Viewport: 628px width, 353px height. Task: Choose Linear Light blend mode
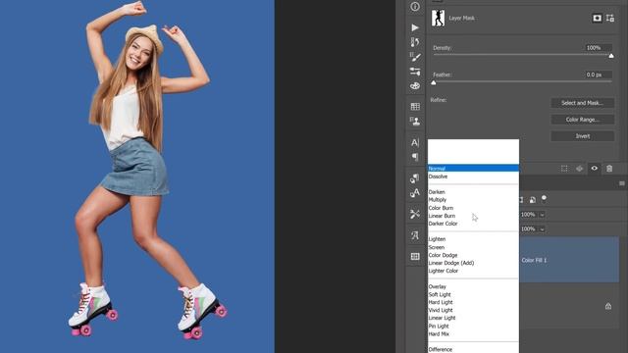click(x=473, y=318)
